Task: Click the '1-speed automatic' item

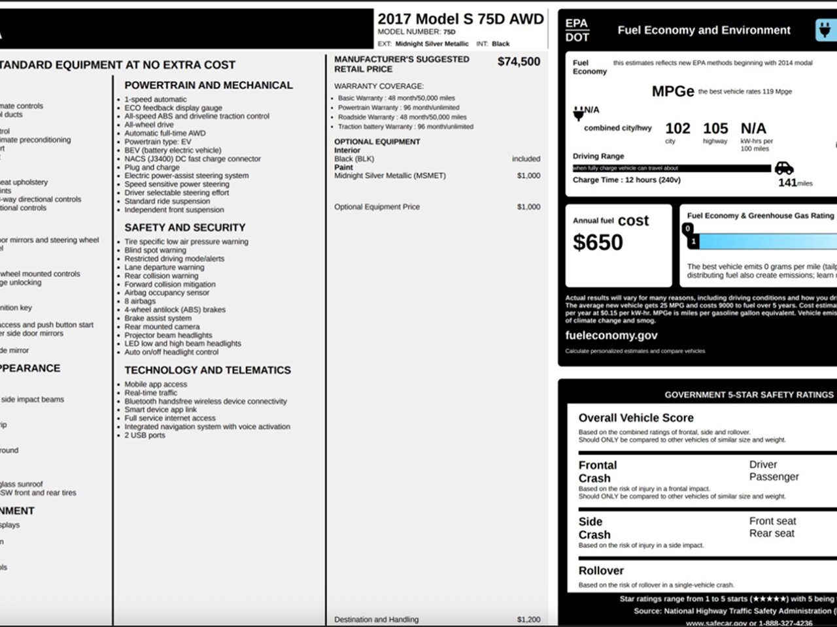Action: coord(156,99)
